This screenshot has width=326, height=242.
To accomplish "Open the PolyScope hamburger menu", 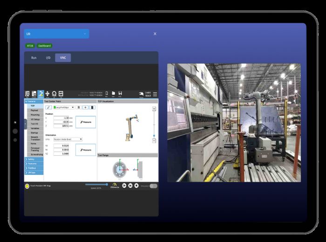I will click(155, 94).
